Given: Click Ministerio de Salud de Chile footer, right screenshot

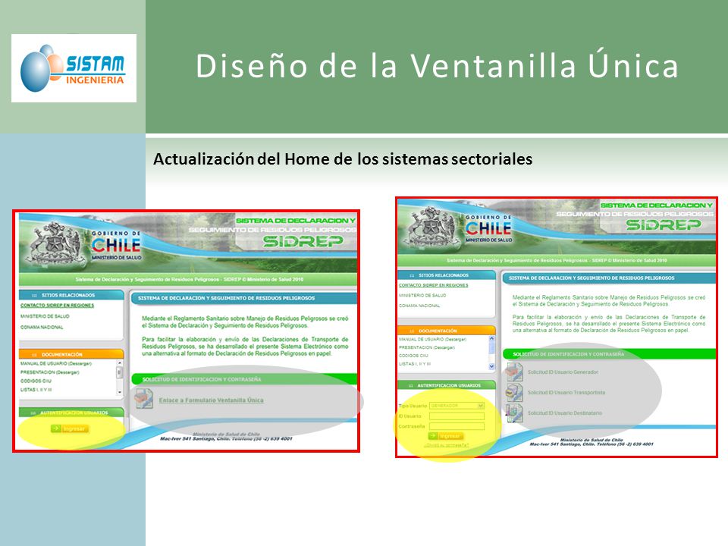Looking at the screenshot, I should (591, 440).
